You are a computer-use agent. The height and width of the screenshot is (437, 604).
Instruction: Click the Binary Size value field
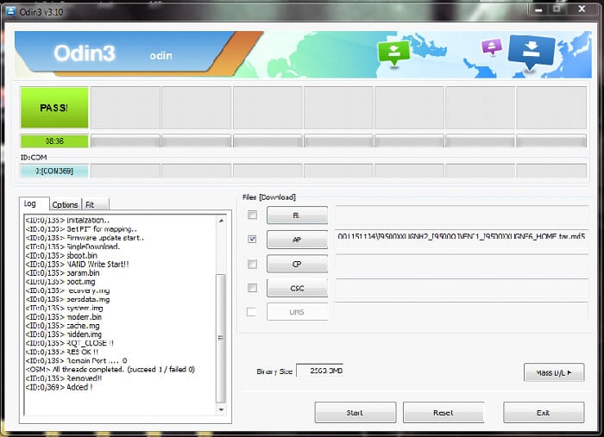tap(320, 371)
